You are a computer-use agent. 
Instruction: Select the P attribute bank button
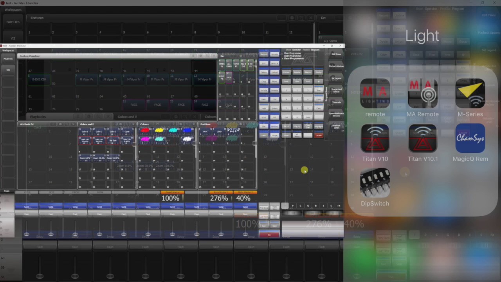[292, 206]
